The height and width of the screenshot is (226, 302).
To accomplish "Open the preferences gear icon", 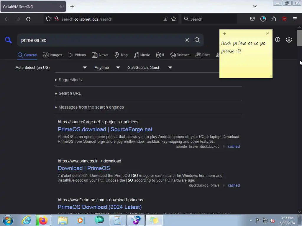I will (289, 40).
